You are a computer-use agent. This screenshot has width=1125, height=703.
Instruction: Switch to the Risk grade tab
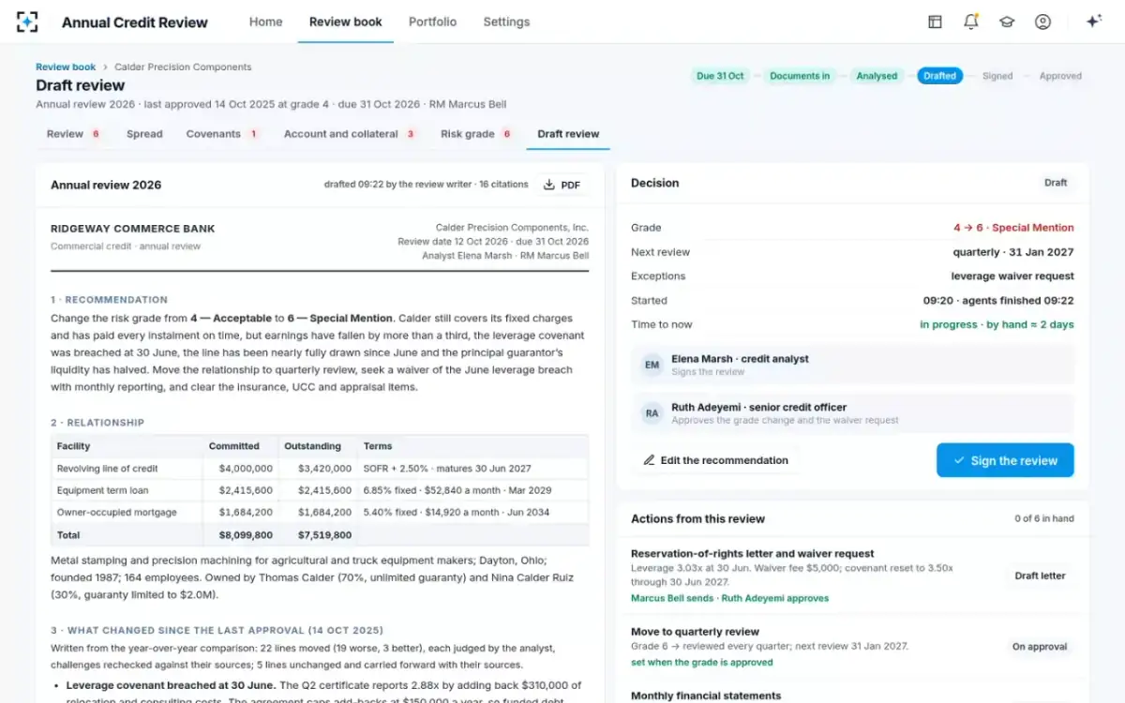[x=476, y=134]
